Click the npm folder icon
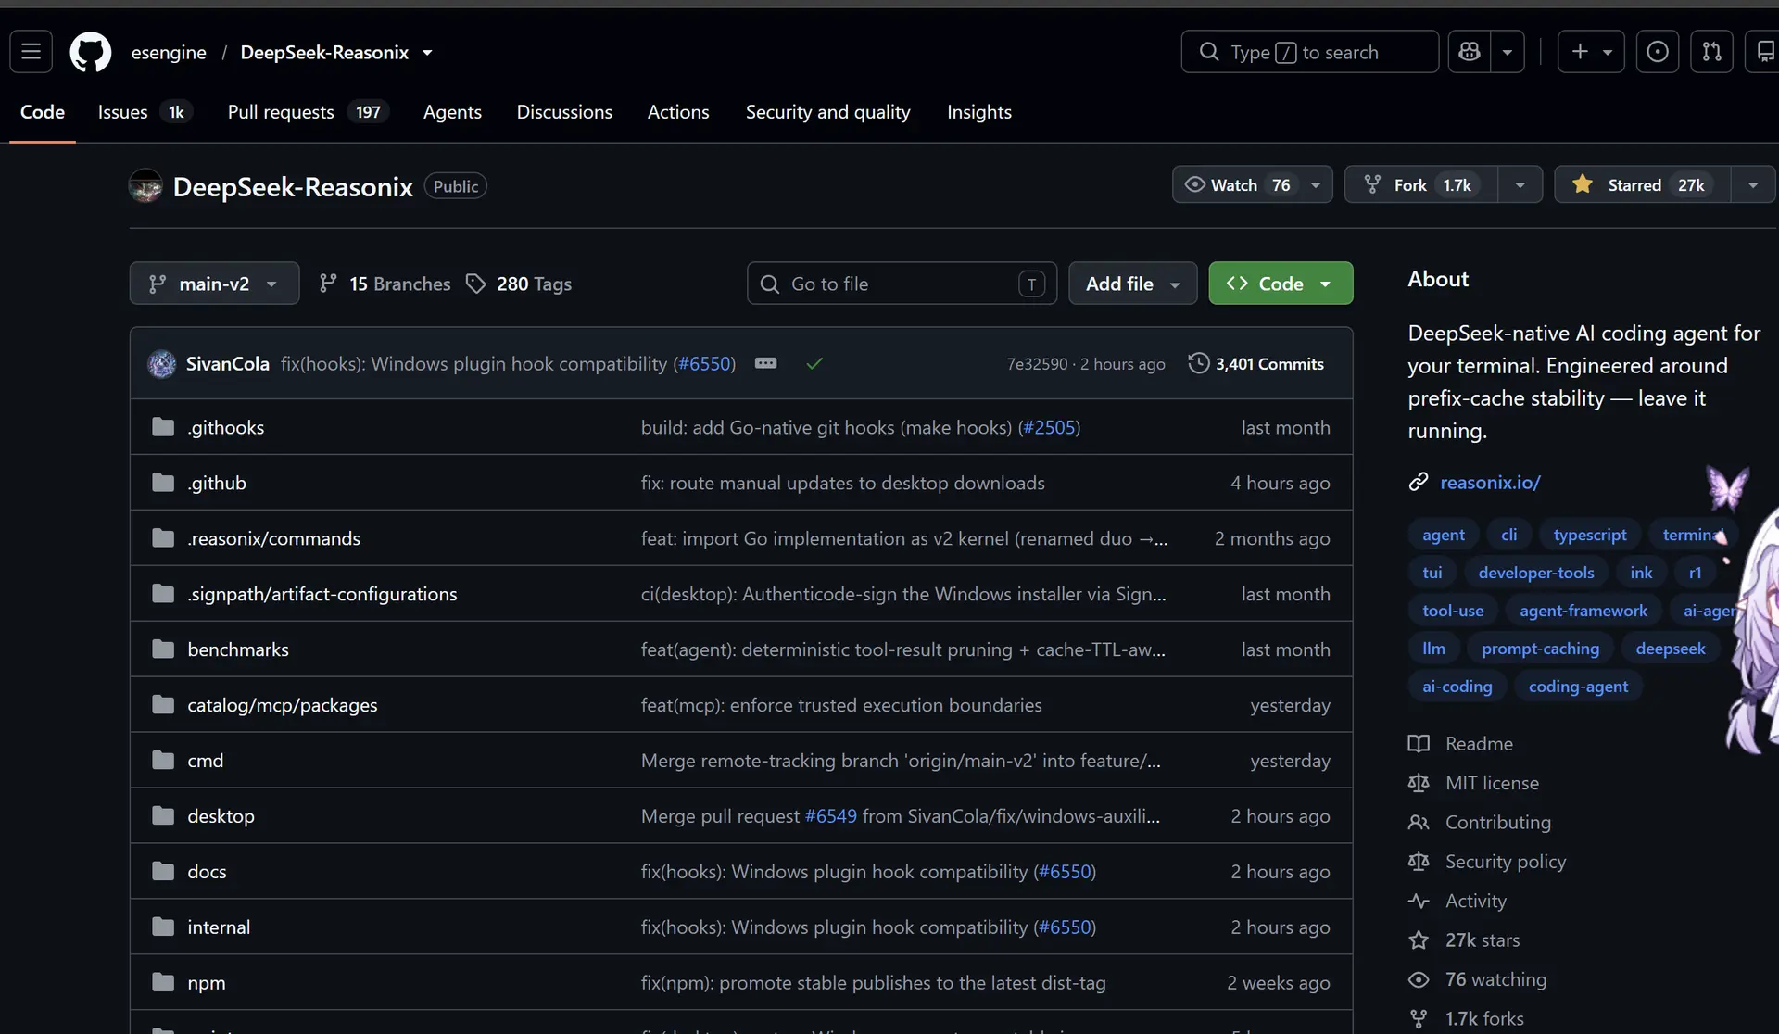 click(163, 983)
